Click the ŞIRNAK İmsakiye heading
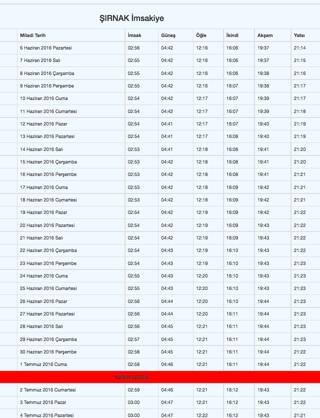The height and width of the screenshot is (418, 320). point(131,18)
